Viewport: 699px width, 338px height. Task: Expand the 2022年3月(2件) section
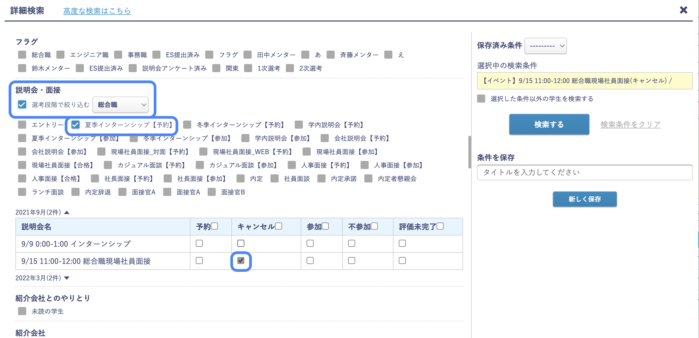pos(67,278)
